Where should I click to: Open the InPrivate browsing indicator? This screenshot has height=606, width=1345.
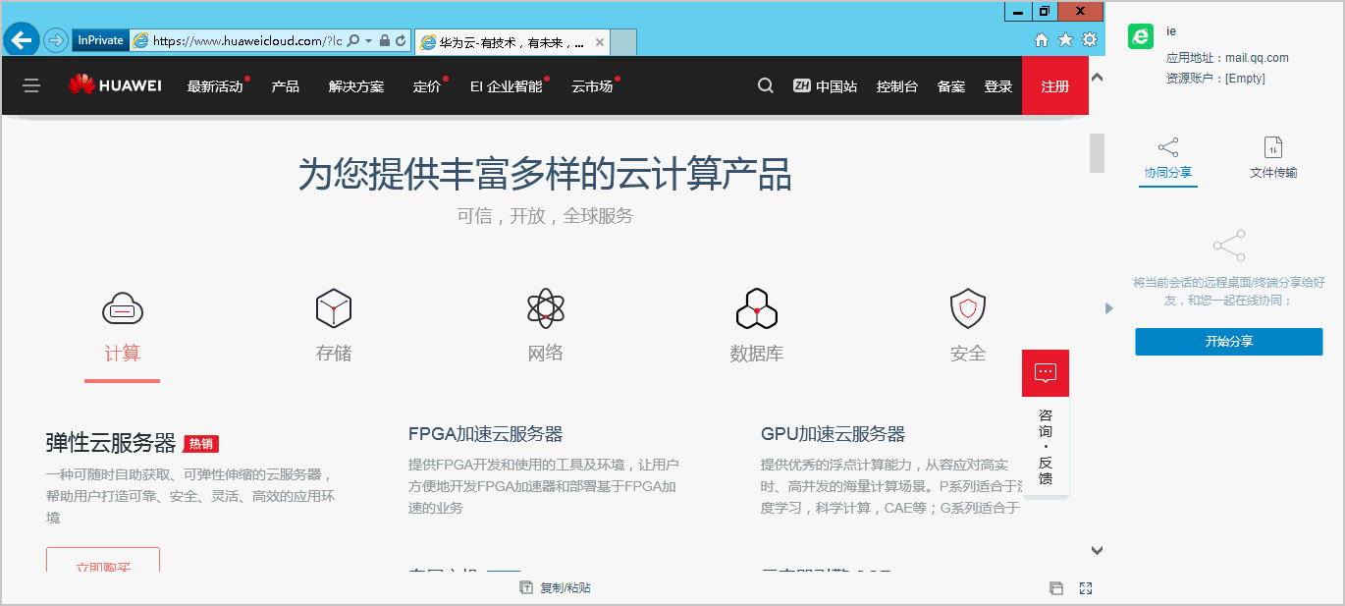pyautogui.click(x=100, y=40)
